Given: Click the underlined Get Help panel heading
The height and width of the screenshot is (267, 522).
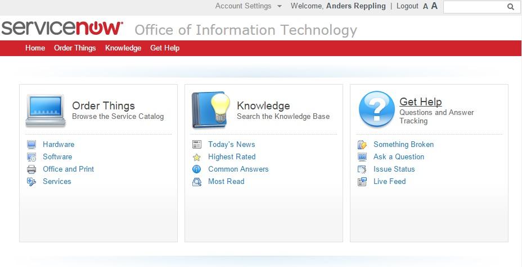Looking at the screenshot, I should pos(421,102).
